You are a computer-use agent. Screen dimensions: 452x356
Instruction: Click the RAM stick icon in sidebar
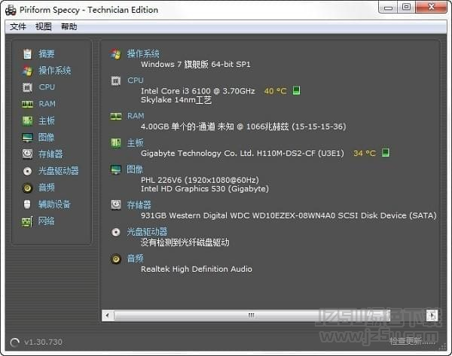[27, 104]
